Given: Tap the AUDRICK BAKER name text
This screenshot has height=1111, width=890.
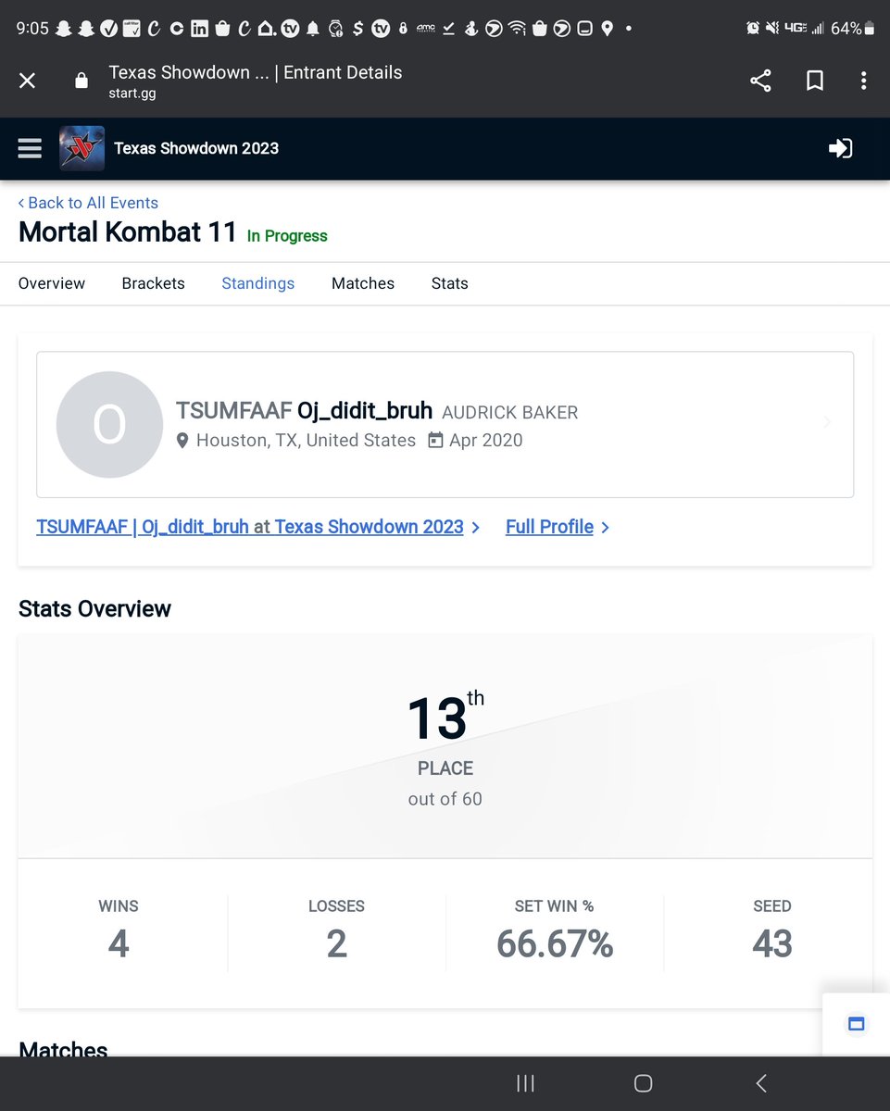Looking at the screenshot, I should 510,413.
